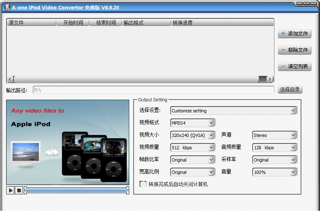This screenshot has height=219, width=320.
Task: Click the start time (开始时间) column header
Action: pos(73,23)
